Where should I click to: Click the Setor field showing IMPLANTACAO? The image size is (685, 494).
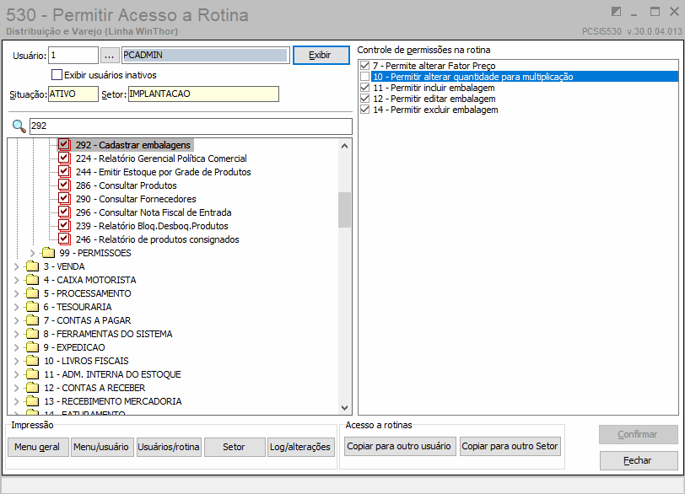click(x=203, y=94)
